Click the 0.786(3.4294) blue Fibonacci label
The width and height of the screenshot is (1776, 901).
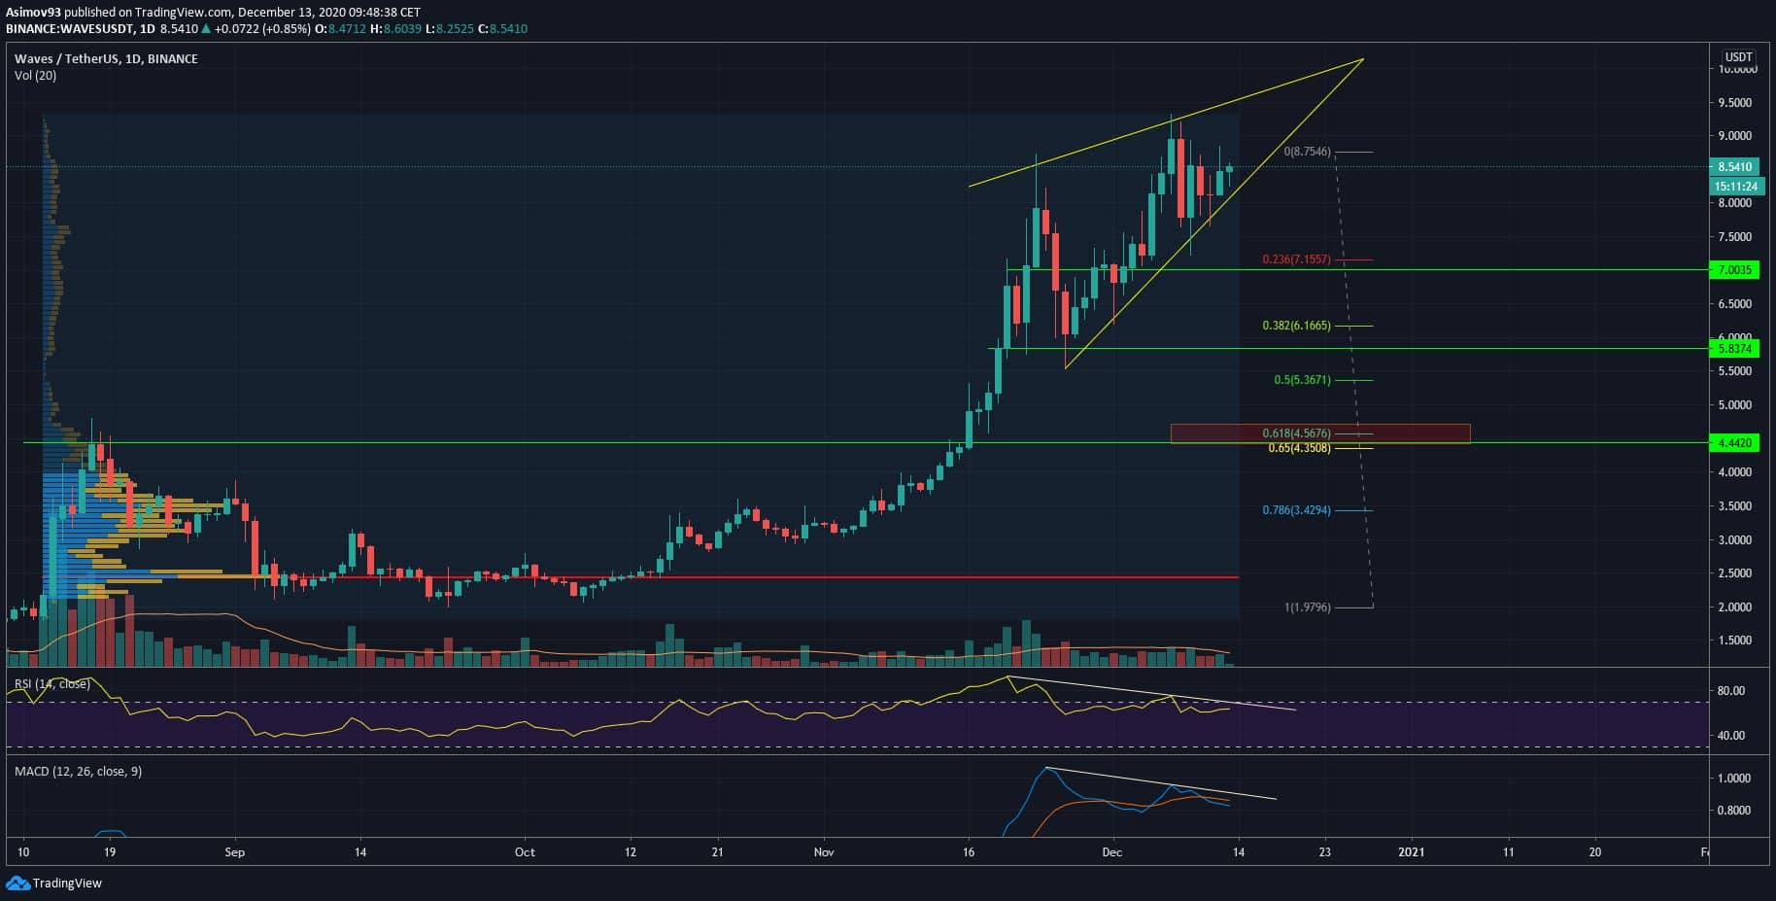coord(1296,510)
